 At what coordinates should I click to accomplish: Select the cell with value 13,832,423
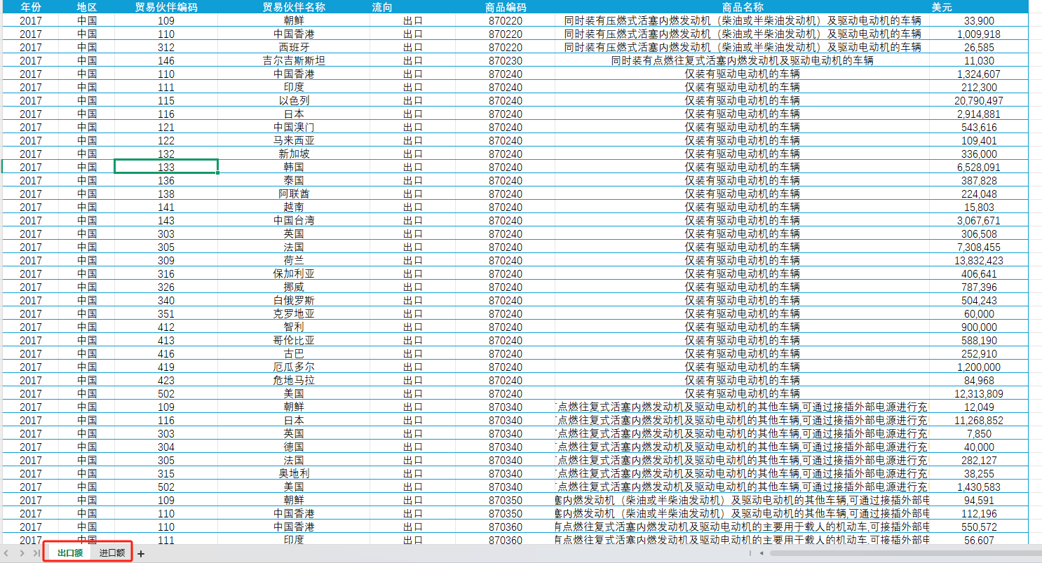979,260
